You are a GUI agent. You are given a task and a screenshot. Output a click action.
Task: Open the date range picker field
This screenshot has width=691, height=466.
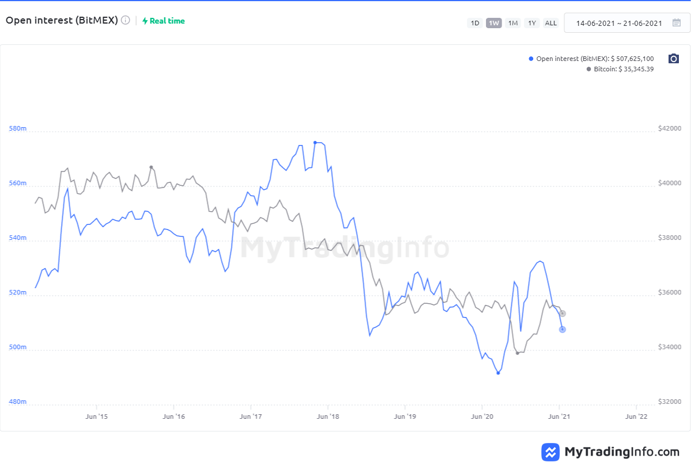click(619, 23)
